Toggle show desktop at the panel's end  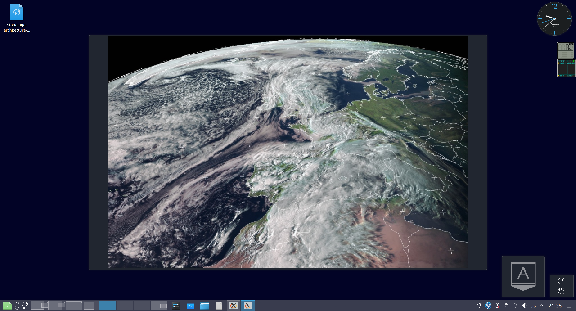[569, 306]
